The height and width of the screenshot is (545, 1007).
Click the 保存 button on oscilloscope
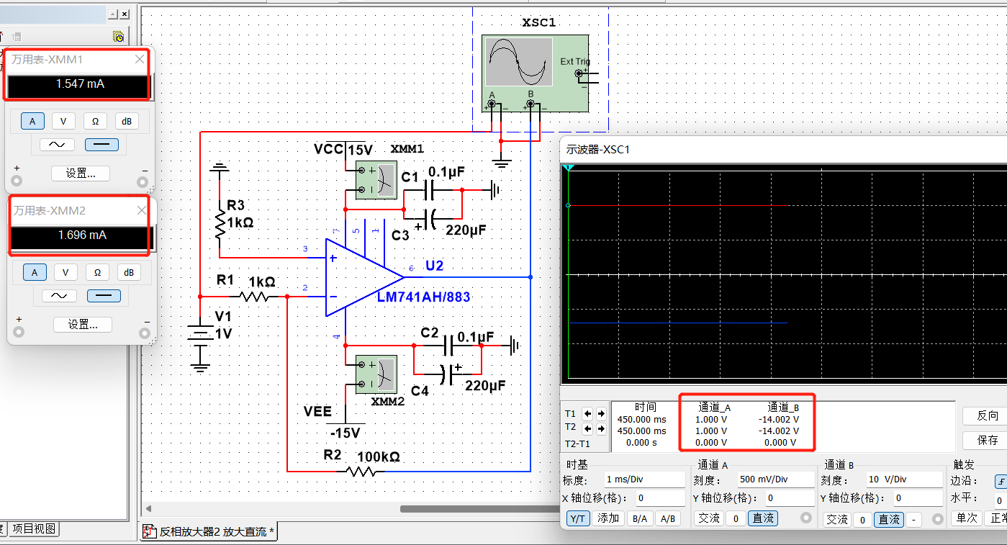pos(987,440)
